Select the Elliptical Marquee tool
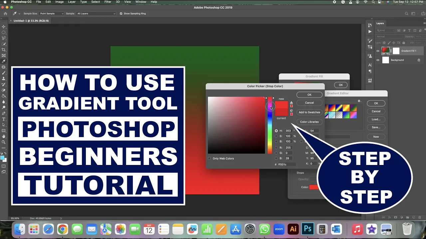The width and height of the screenshot is (426, 239). pos(4,33)
